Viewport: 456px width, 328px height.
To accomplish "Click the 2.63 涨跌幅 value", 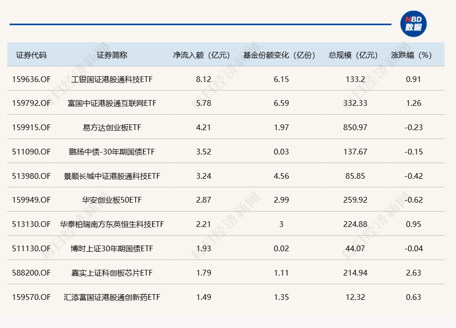I will point(413,273).
